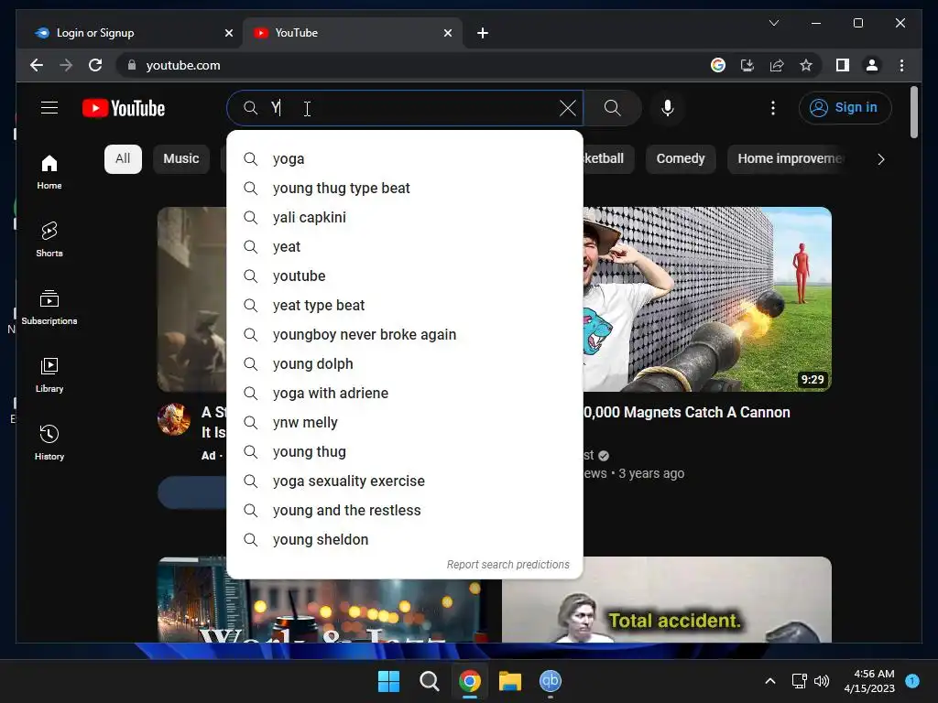Select 'ynw melly' suggestion
The height and width of the screenshot is (703, 938).
click(405, 423)
